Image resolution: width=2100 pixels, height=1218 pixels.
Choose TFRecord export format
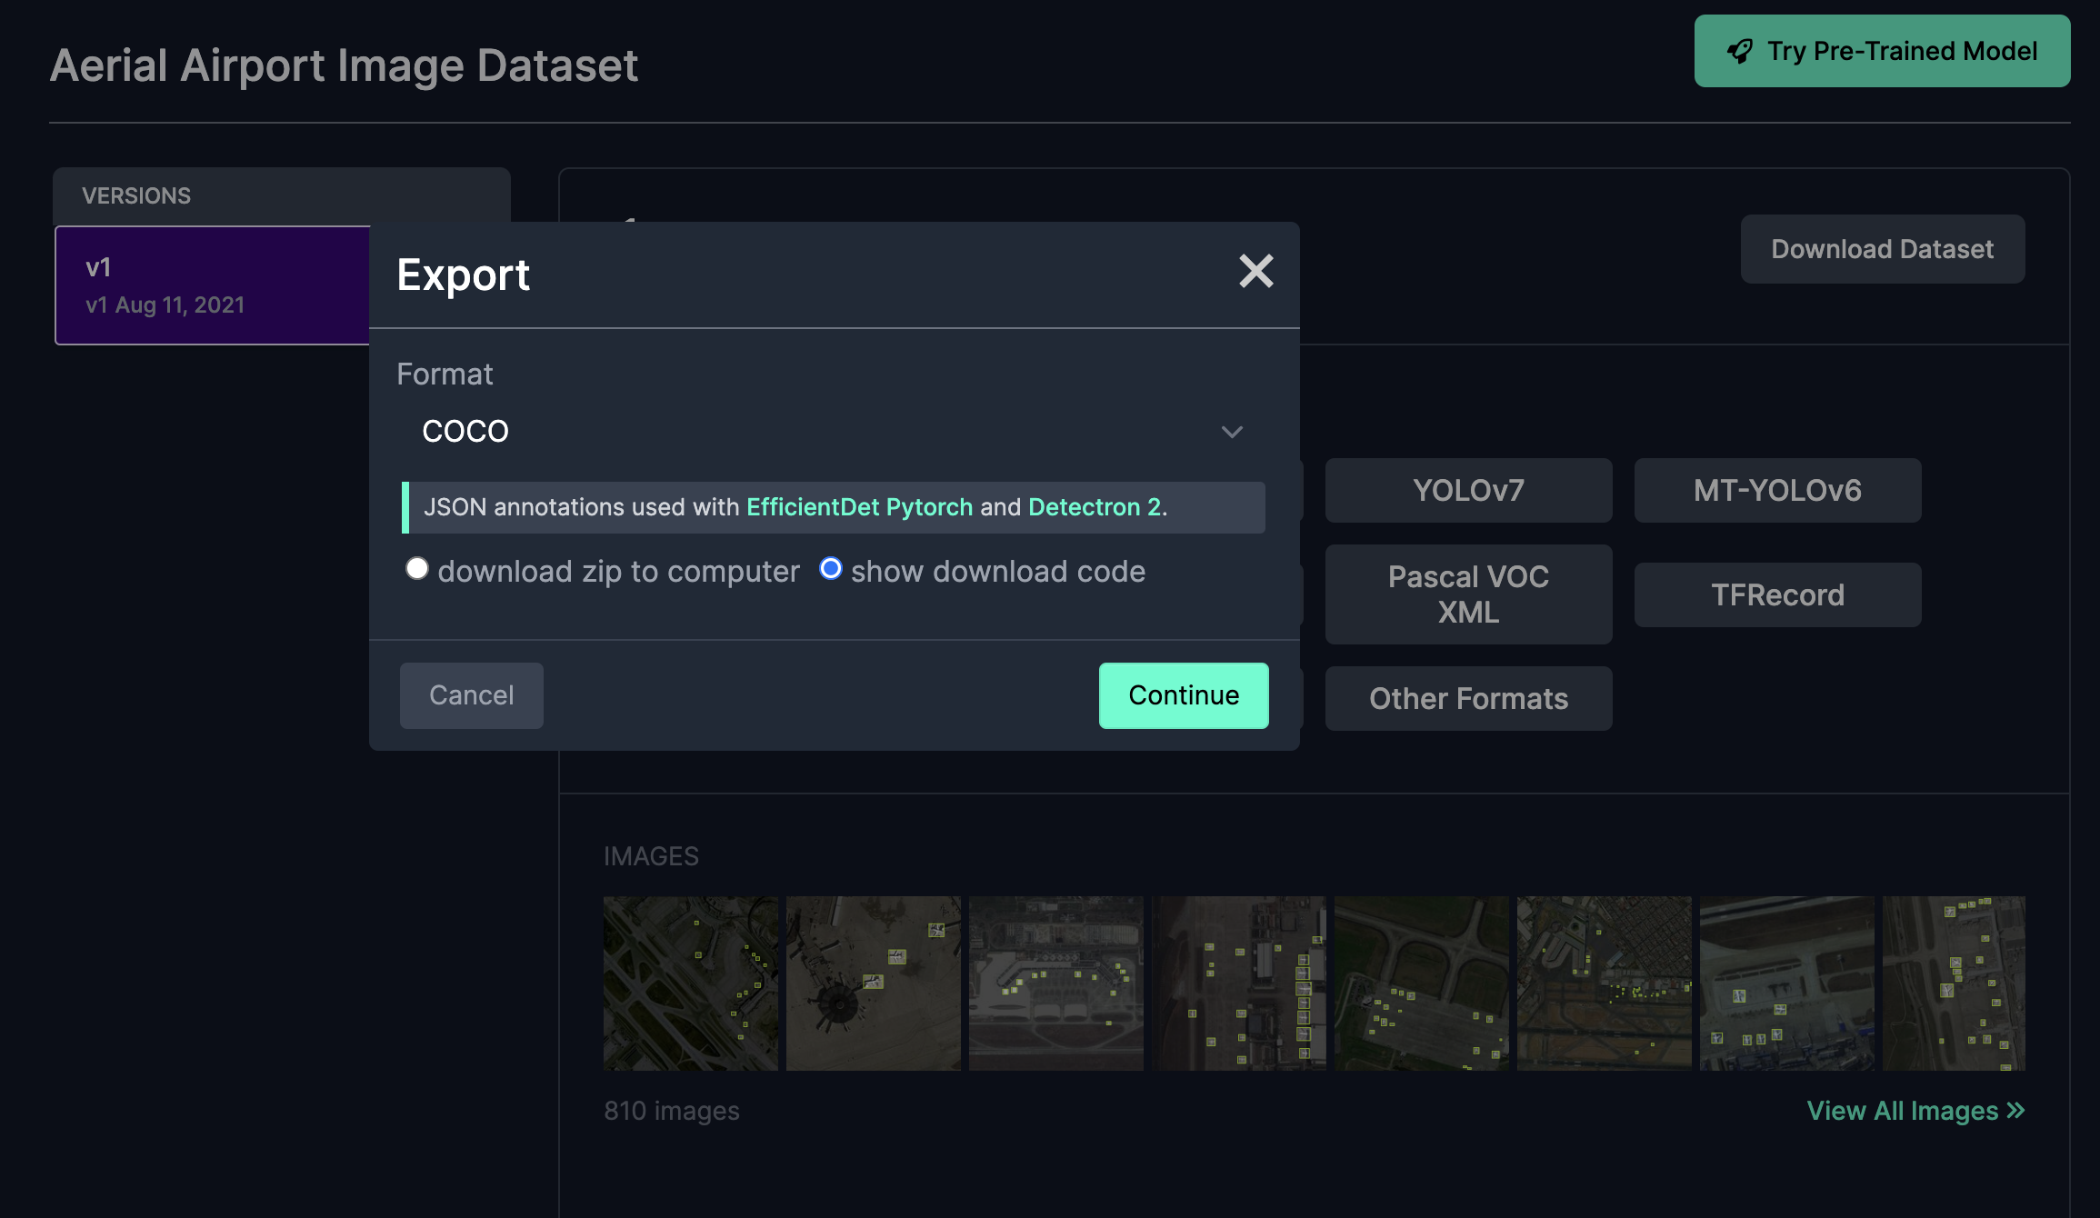pos(1777,595)
